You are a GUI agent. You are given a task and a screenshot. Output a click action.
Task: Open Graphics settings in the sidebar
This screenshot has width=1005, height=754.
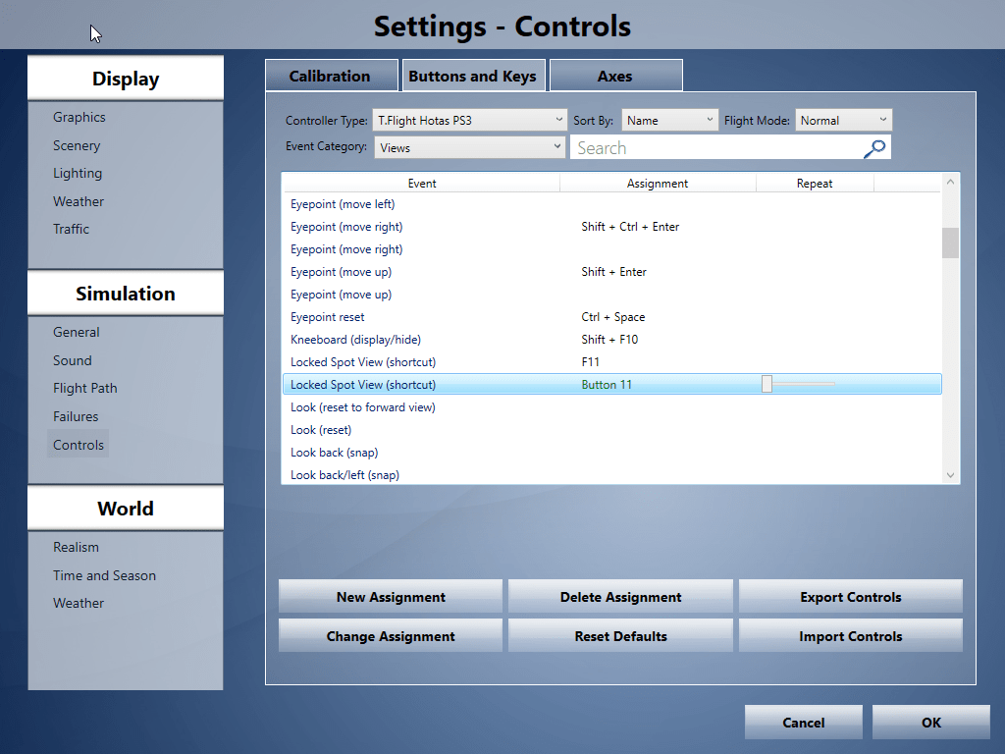tap(79, 118)
